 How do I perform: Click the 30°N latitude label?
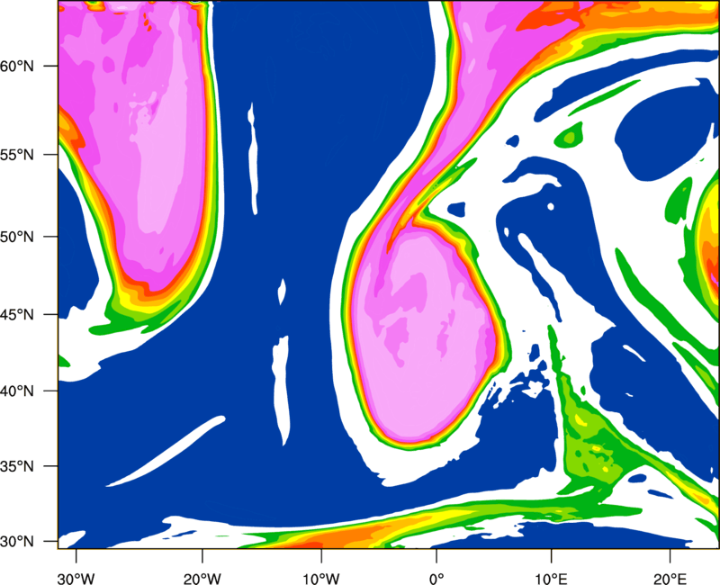[17, 542]
